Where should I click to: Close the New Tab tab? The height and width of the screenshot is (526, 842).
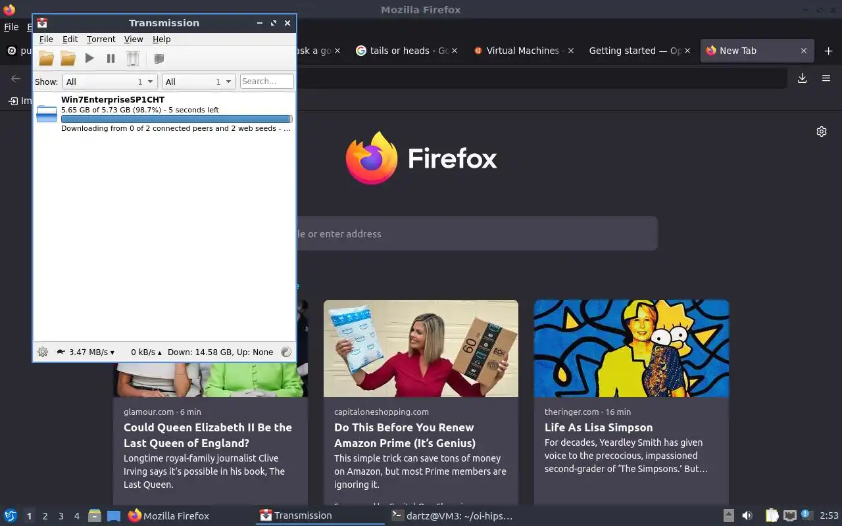point(803,51)
